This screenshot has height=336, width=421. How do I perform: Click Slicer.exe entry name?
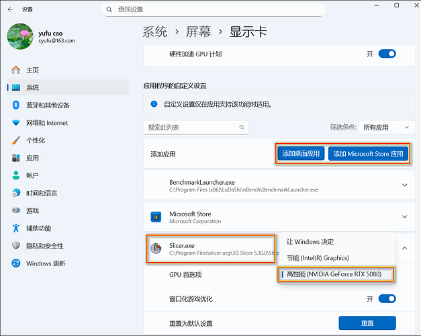tap(182, 245)
